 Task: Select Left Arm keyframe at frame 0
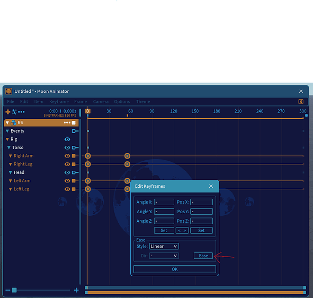pos(87,181)
